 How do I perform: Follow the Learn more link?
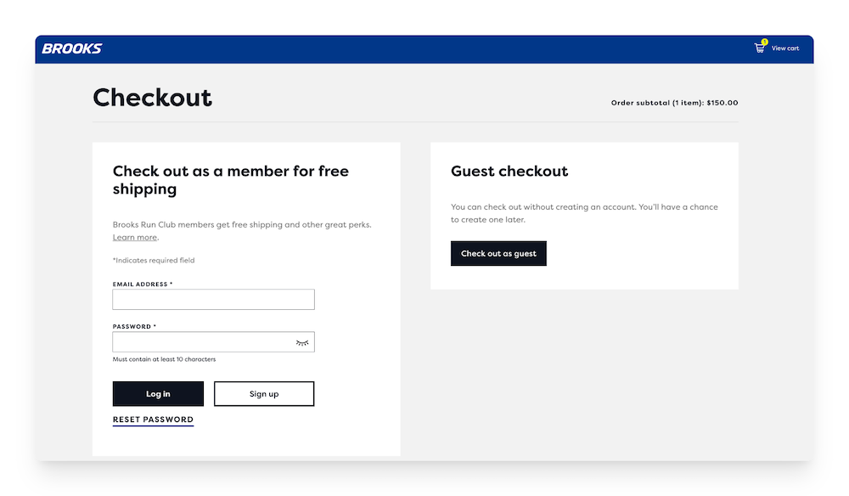135,238
